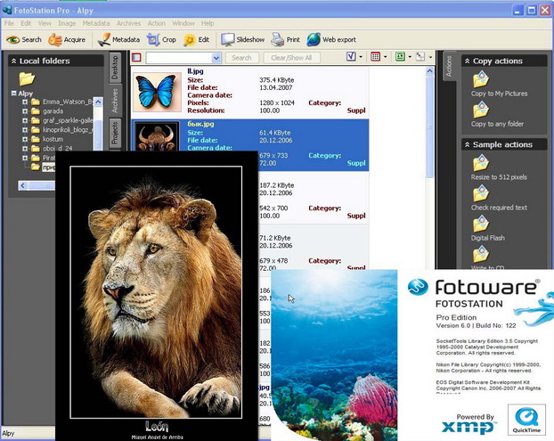Image resolution: width=554 pixels, height=441 pixels.
Task: Expand the oboi_d_24 folder node
Action: pyautogui.click(x=25, y=149)
